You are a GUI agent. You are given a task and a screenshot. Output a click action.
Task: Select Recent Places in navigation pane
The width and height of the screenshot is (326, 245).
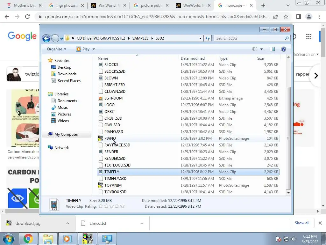[66, 81]
